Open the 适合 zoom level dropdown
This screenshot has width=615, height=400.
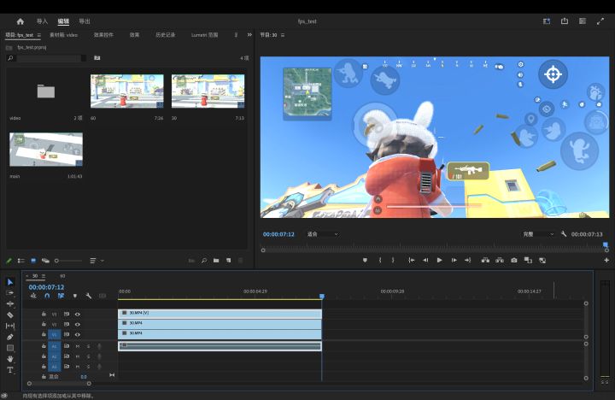(x=322, y=233)
